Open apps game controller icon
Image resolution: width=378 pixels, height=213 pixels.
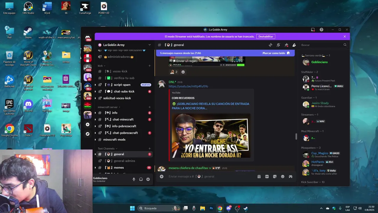coord(291,177)
